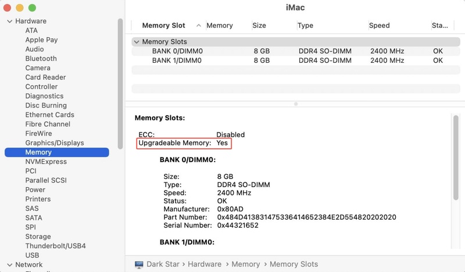The width and height of the screenshot is (465, 272).
Task: Collapse the Memory Slots group row
Action: tap(137, 42)
